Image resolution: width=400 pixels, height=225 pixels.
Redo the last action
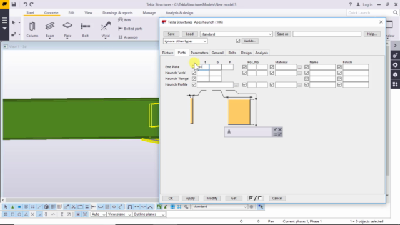[x=31, y=4]
